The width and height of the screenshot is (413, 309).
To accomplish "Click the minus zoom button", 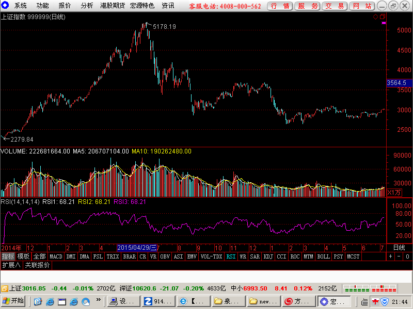I will tap(399, 256).
